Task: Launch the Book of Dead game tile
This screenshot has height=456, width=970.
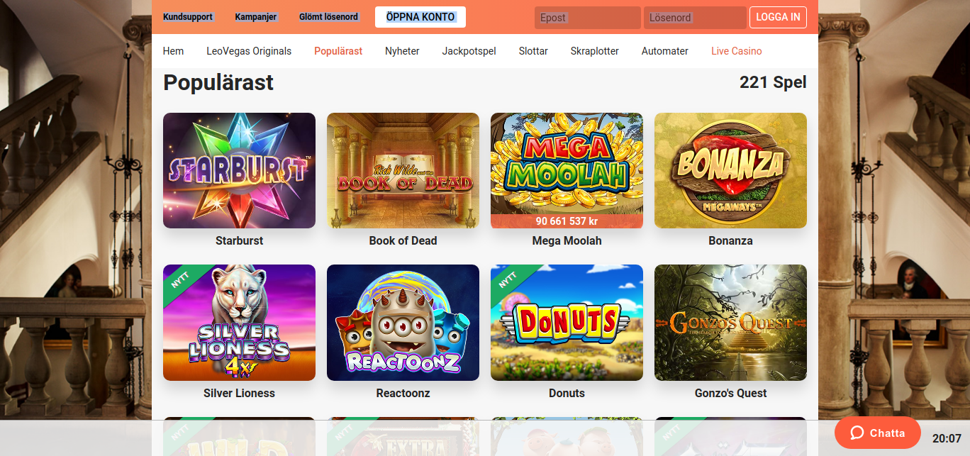Action: coord(403,170)
